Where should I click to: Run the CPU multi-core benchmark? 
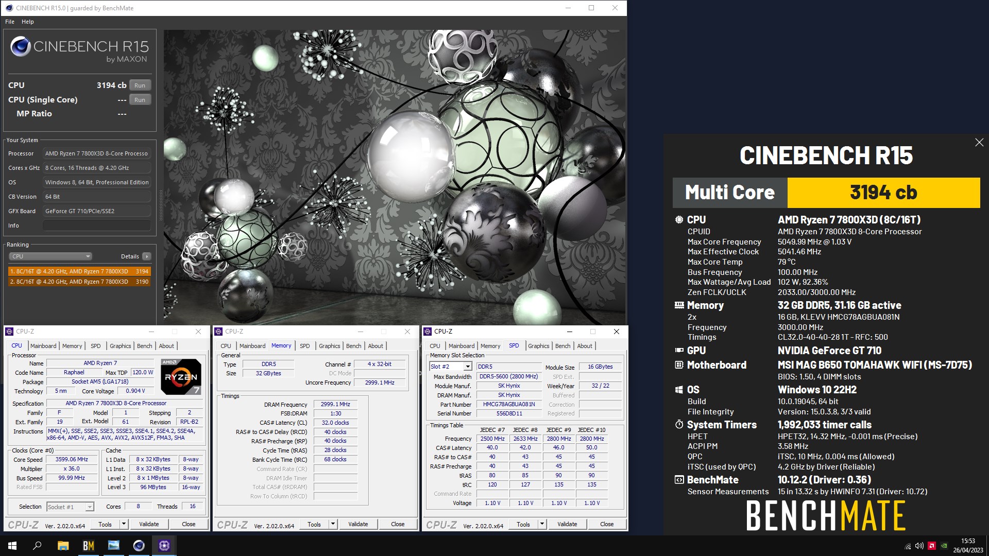(140, 85)
